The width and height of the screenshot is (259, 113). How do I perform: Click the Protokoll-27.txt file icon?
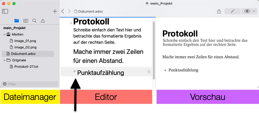coord(11,67)
